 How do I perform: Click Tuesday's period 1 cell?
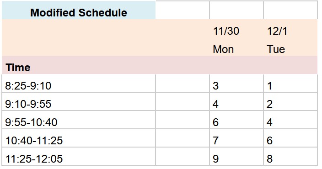pos(290,83)
